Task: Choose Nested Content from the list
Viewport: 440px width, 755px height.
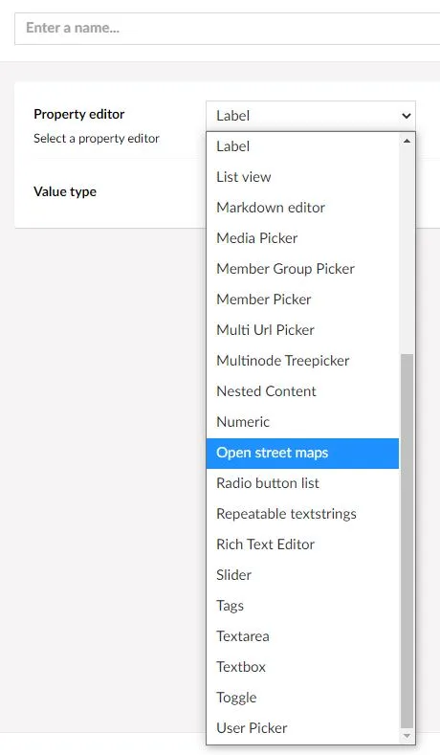Action: click(303, 391)
